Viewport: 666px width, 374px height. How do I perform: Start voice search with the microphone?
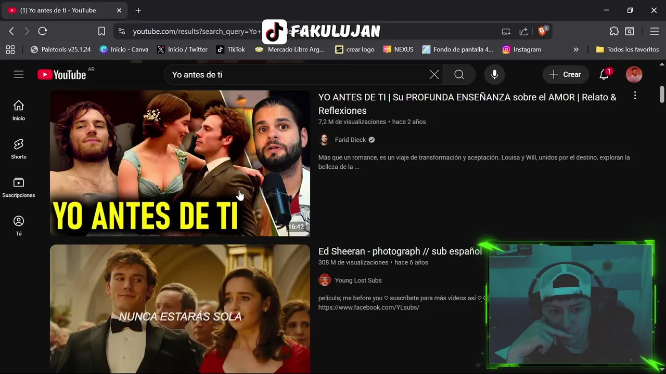tap(494, 75)
